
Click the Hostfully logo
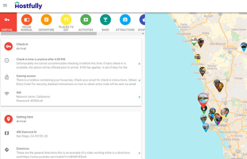[x=28, y=5]
